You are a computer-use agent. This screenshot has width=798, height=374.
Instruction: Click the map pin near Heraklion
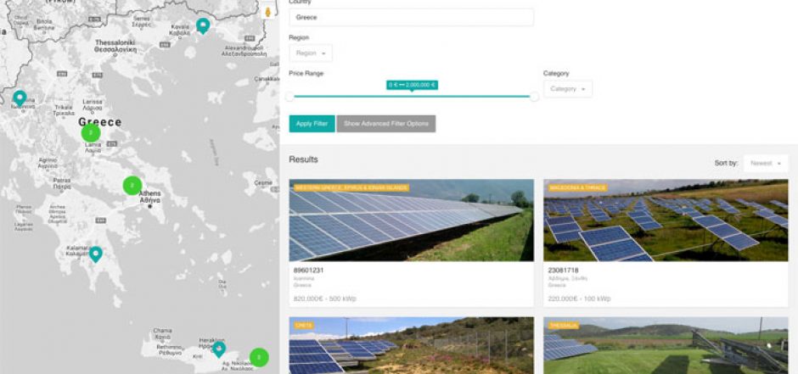click(x=219, y=349)
